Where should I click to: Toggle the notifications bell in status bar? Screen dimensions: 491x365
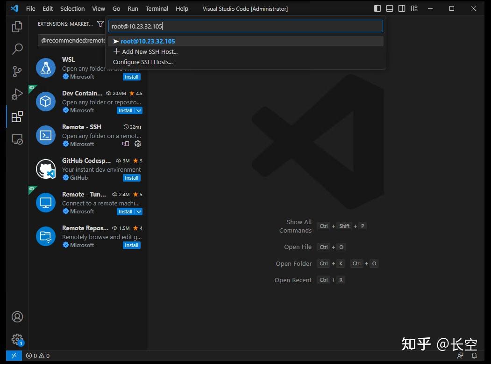[473, 356]
